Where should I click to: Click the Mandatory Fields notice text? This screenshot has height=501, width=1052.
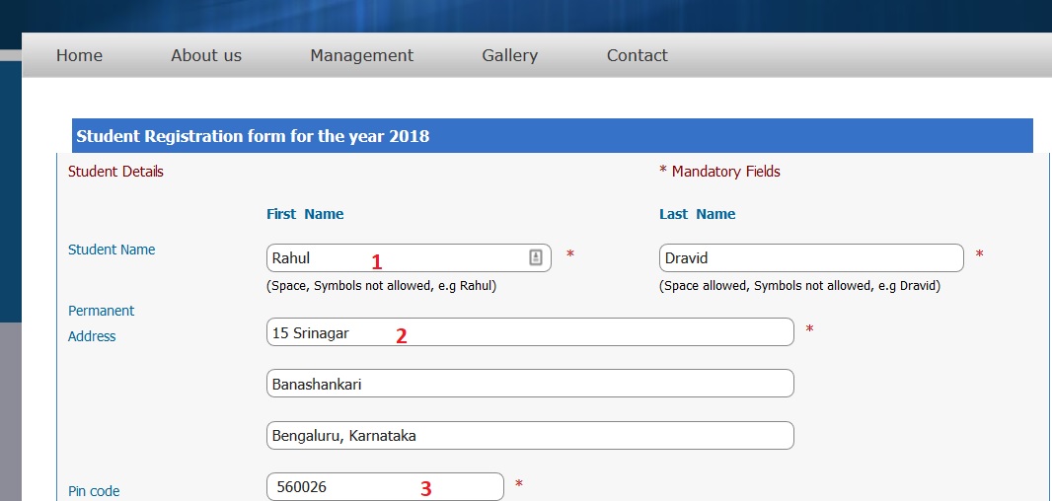(x=725, y=172)
